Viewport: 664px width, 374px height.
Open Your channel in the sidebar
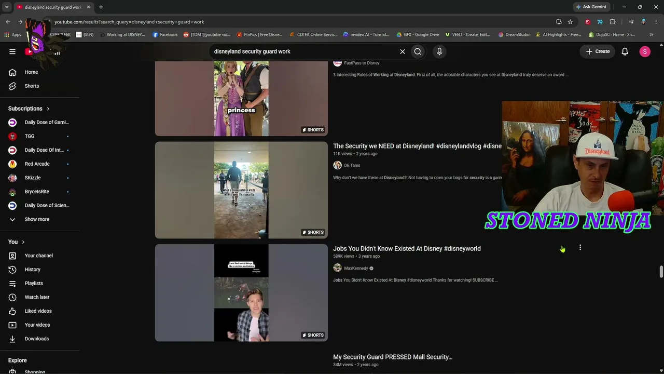(x=40, y=256)
